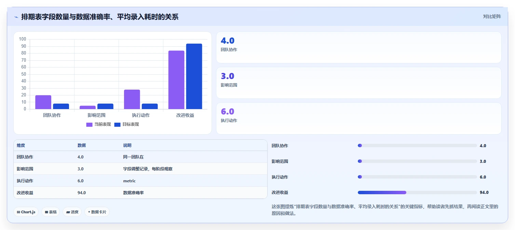Click the 改进收益 cell in table
Viewport: 515px width, 230px height.
click(x=25, y=193)
